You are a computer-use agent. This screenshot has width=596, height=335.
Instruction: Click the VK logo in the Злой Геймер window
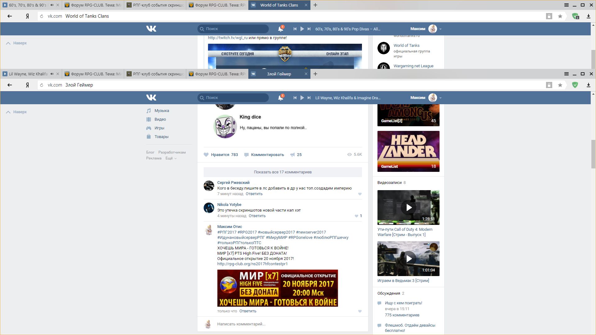point(151,98)
